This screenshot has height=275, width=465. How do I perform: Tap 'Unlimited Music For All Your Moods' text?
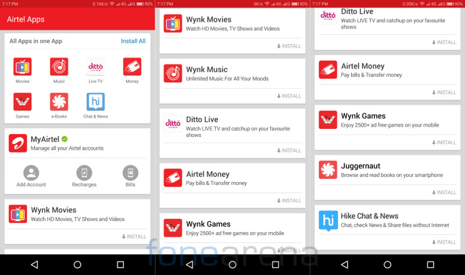(227, 79)
